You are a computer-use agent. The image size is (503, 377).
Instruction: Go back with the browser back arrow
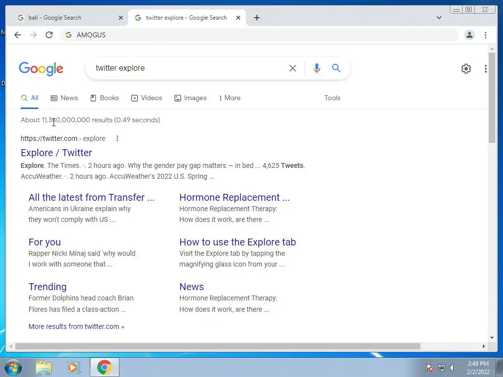point(18,35)
